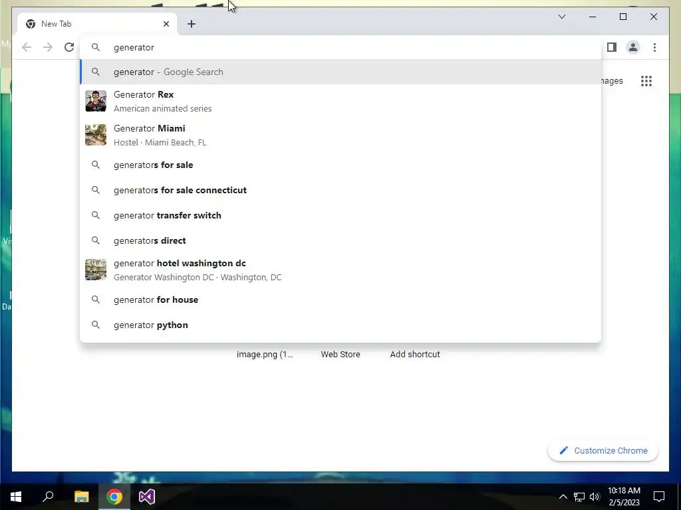The height and width of the screenshot is (510, 681).
Task: Open taskbar search magnifier
Action: point(48,497)
